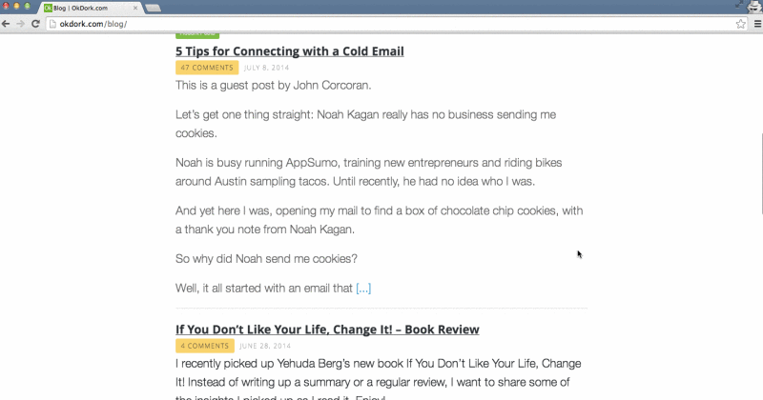Click the page's vertical scrollbar thumb
This screenshot has height=400, width=763.
pyautogui.click(x=761, y=172)
